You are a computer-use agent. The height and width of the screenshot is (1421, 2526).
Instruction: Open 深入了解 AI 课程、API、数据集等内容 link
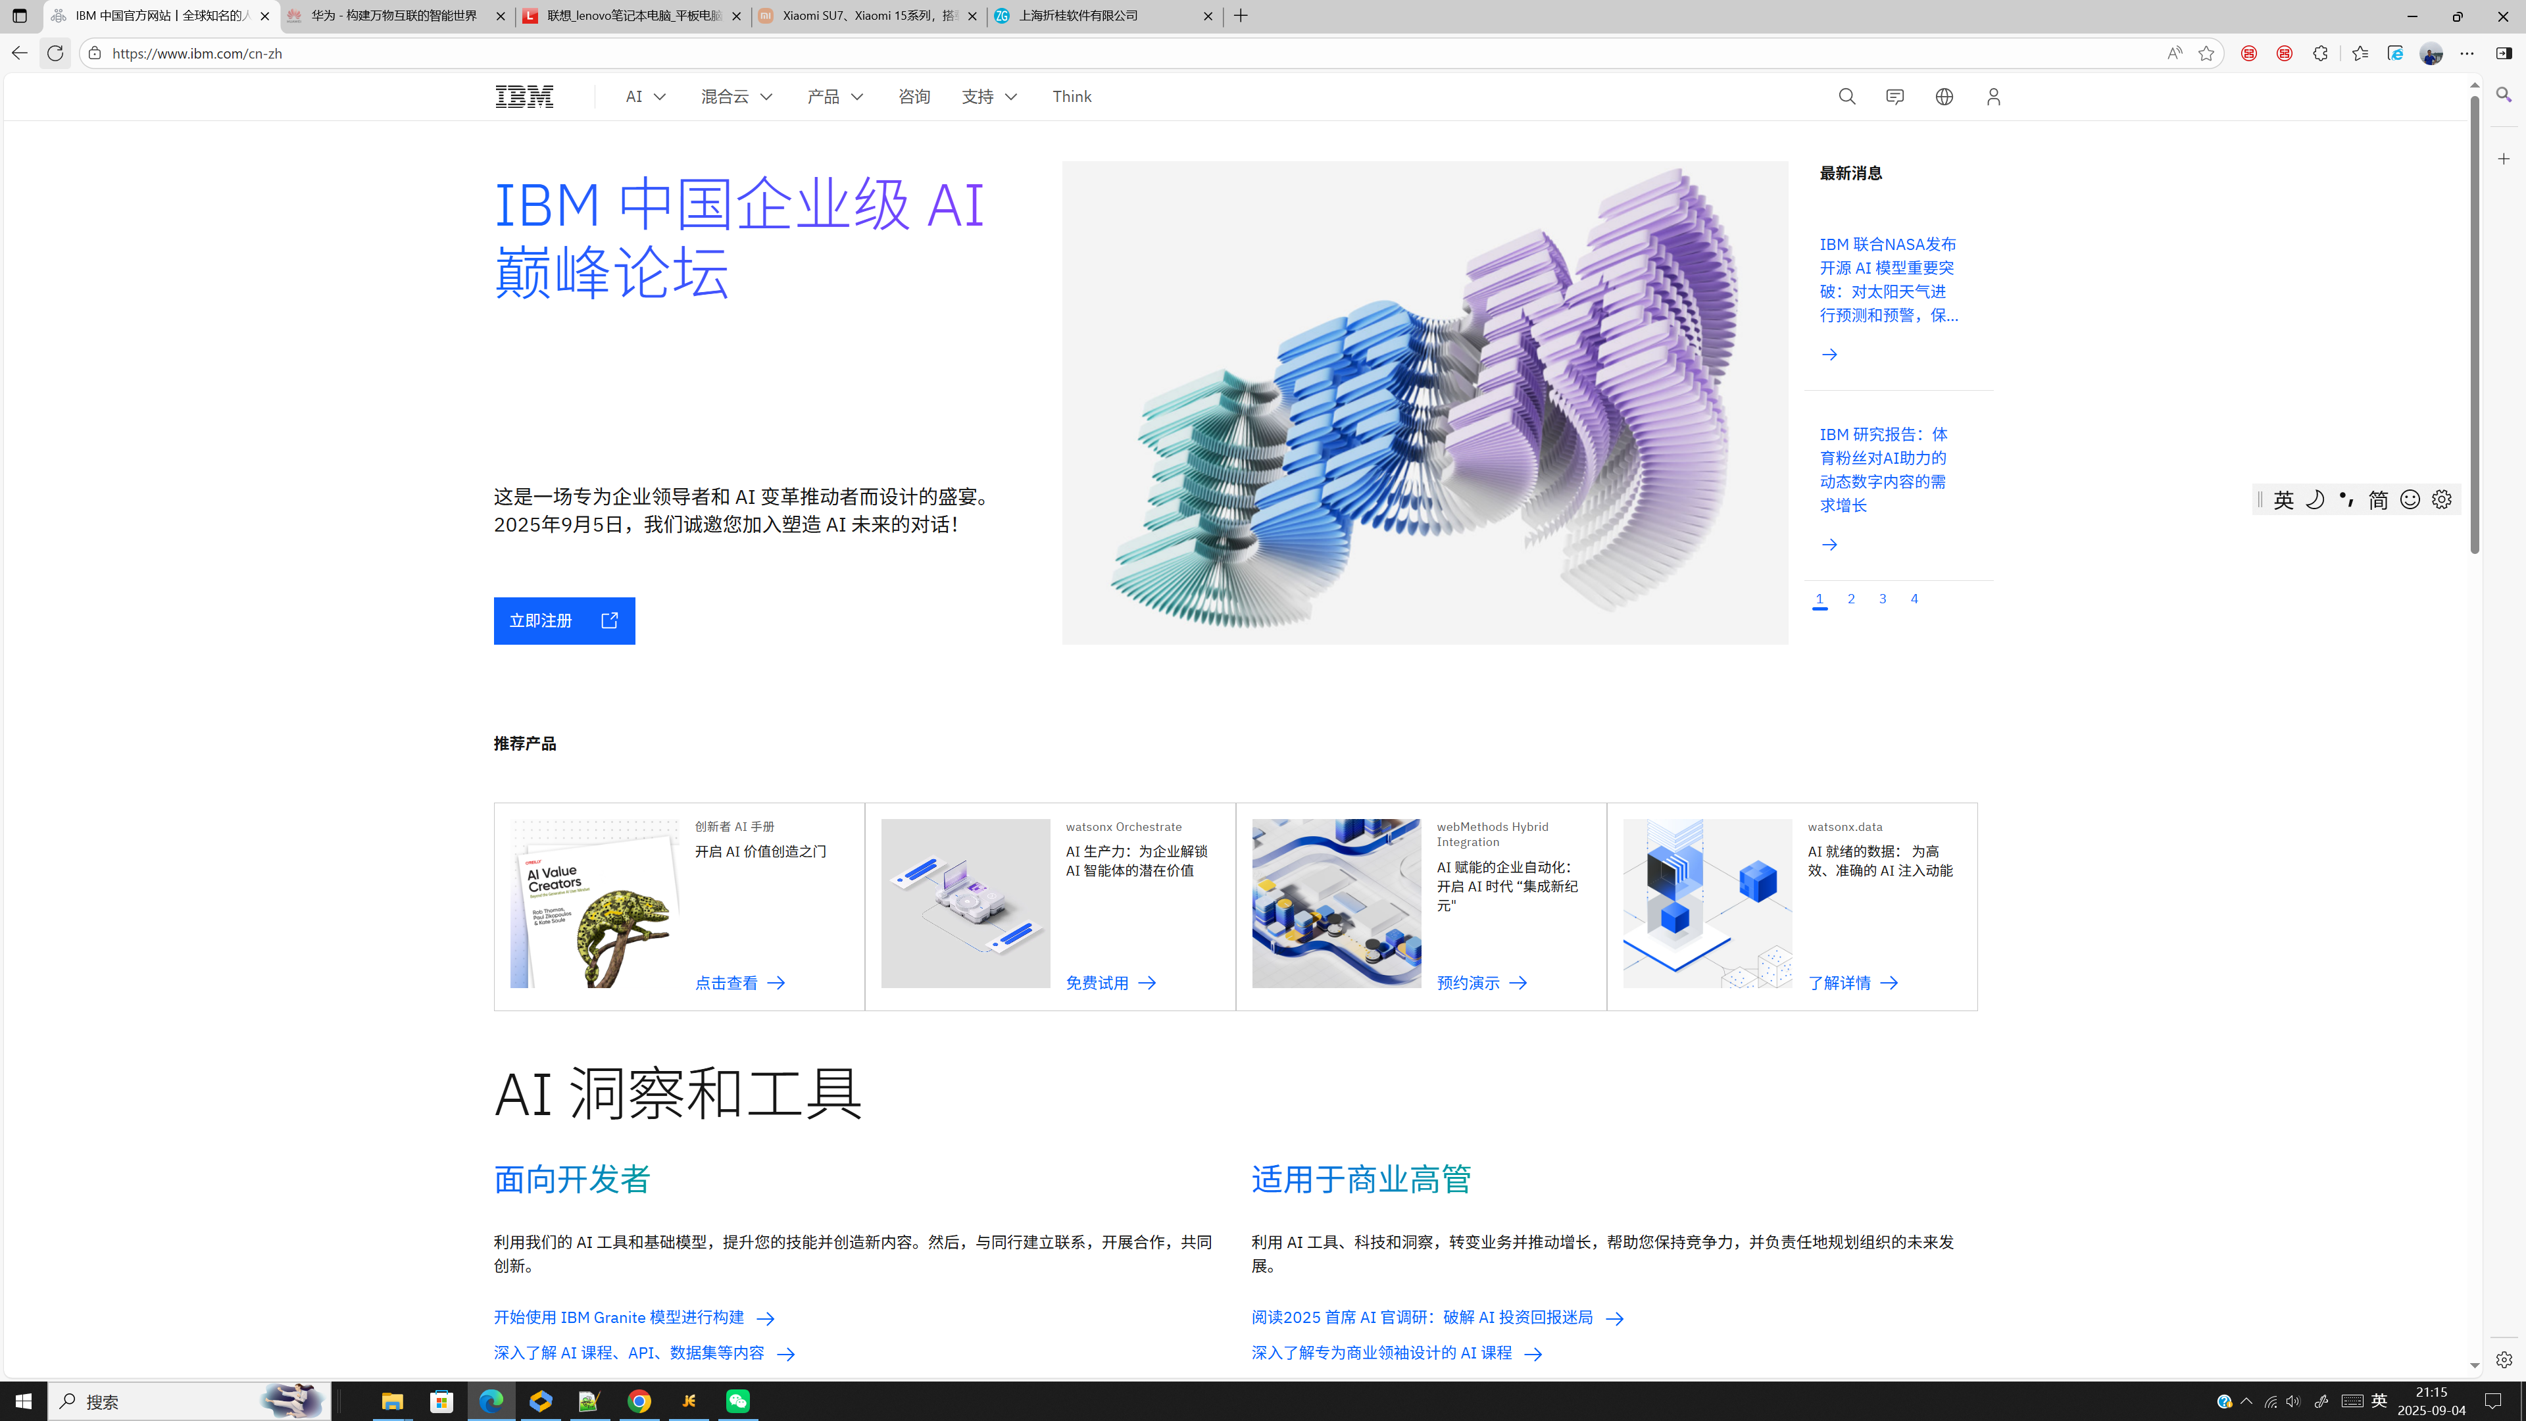coord(643,1353)
